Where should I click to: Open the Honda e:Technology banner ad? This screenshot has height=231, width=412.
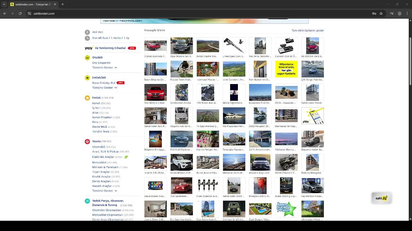tap(204, 21)
